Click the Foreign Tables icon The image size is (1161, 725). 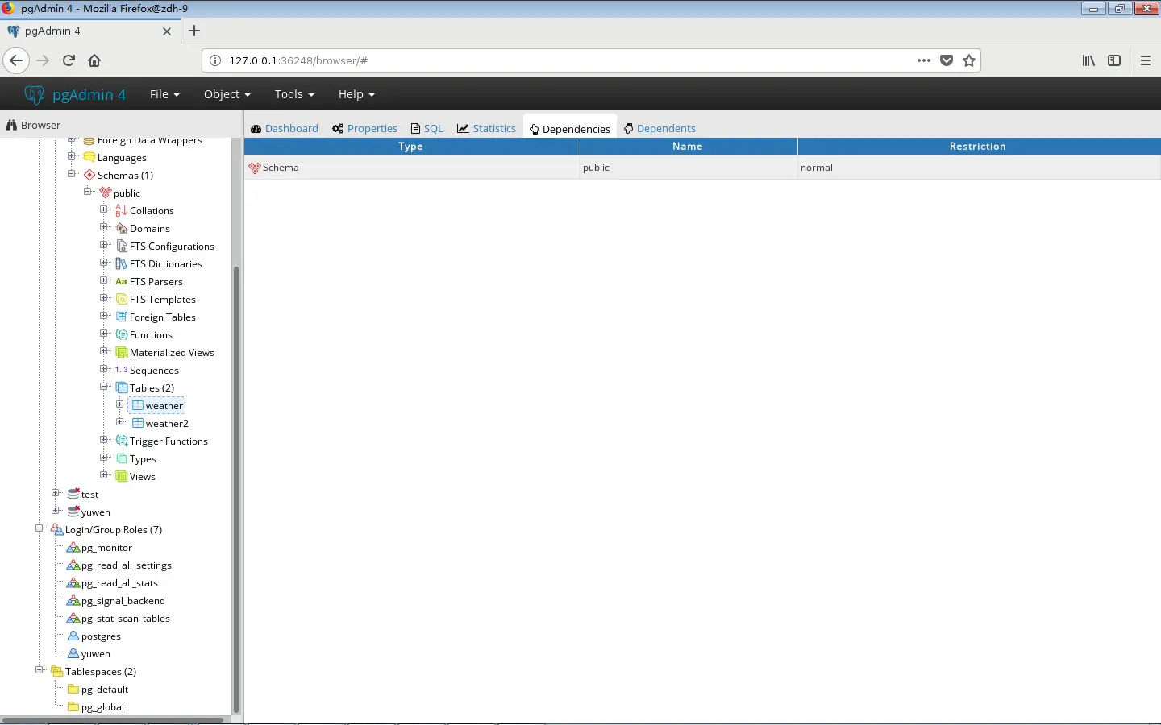click(122, 317)
